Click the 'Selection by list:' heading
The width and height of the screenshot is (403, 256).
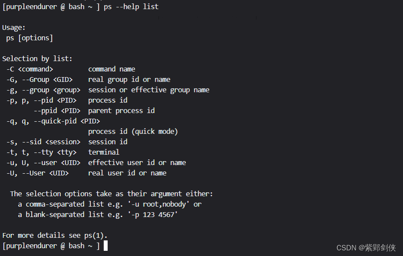coord(37,58)
